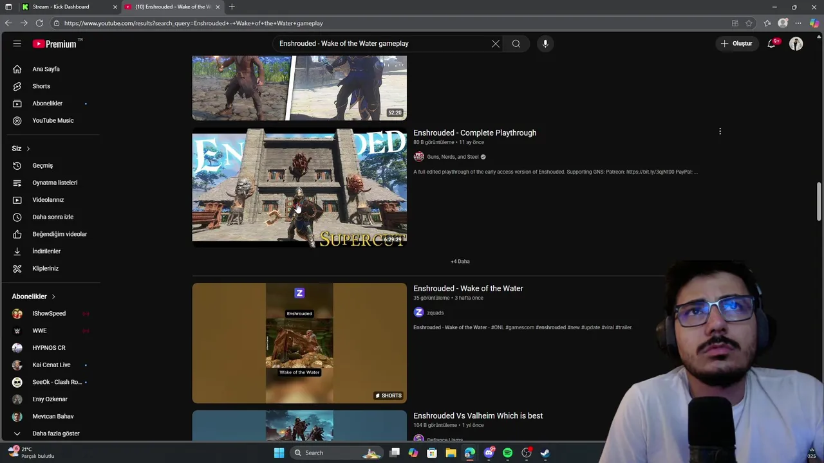
Task: Open Edge settings and more menu
Action: [x=798, y=23]
